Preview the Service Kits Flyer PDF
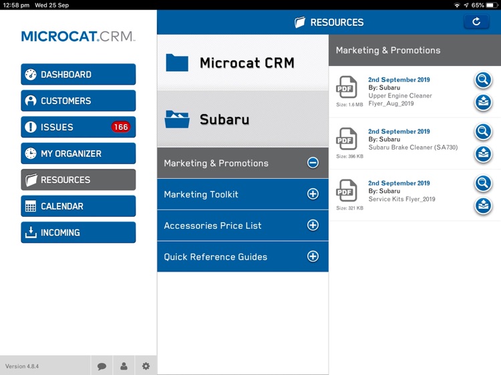The image size is (501, 375). [x=483, y=183]
